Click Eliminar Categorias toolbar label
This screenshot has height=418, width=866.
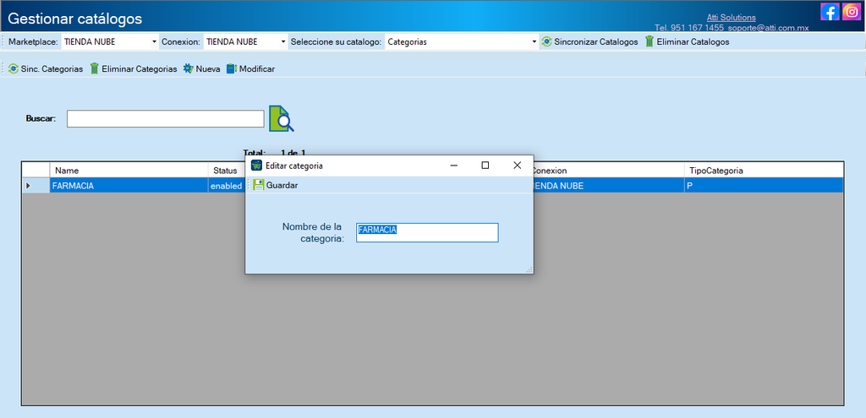(140, 69)
